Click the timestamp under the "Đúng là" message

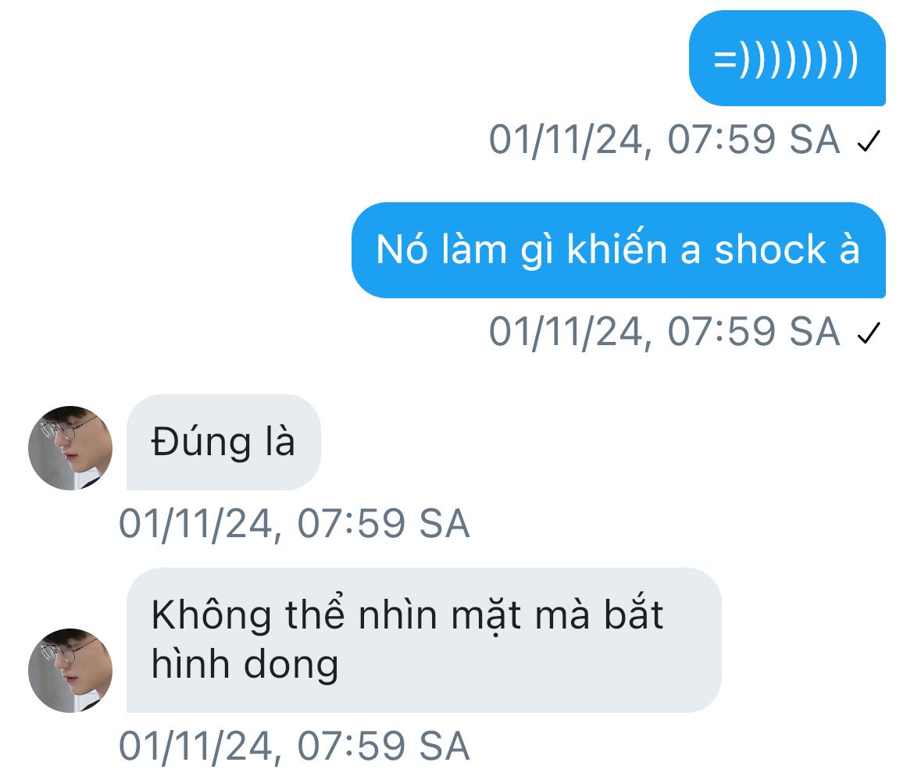pyautogui.click(x=295, y=524)
